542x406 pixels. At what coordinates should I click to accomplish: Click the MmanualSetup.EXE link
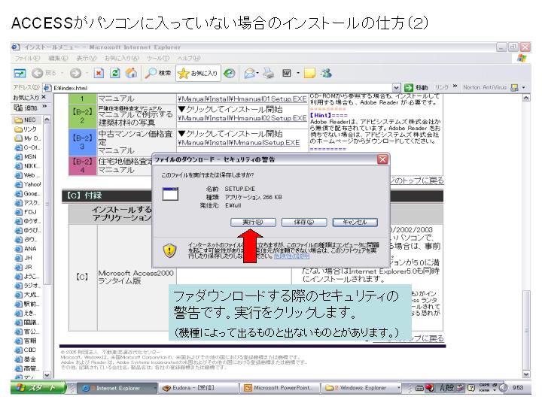[x=239, y=143]
